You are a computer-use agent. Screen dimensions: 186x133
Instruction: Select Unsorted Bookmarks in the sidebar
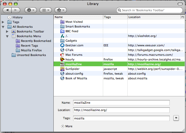31,55
